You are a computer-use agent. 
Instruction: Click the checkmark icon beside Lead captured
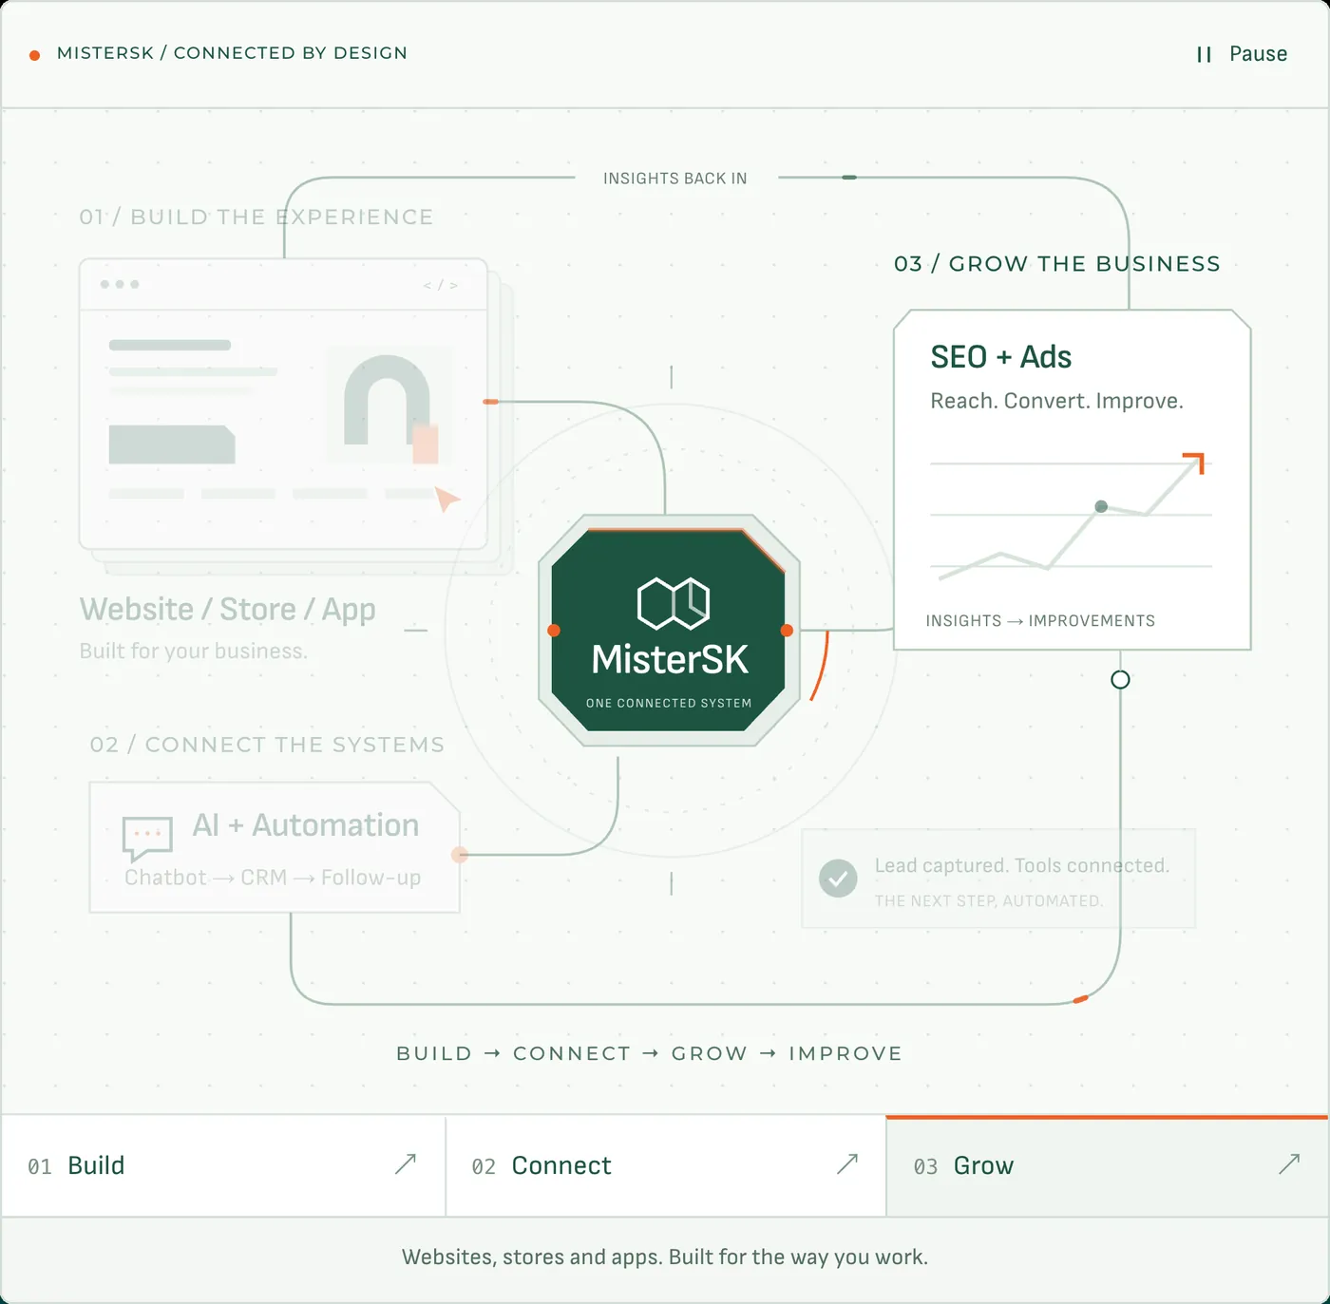tap(838, 879)
